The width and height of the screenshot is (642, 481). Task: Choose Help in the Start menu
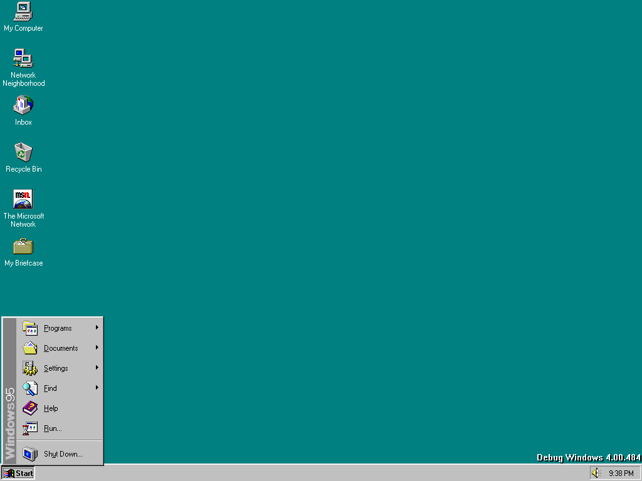point(60,408)
